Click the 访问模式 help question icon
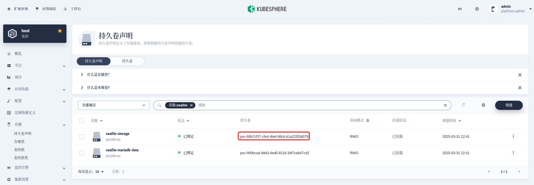 point(368,121)
